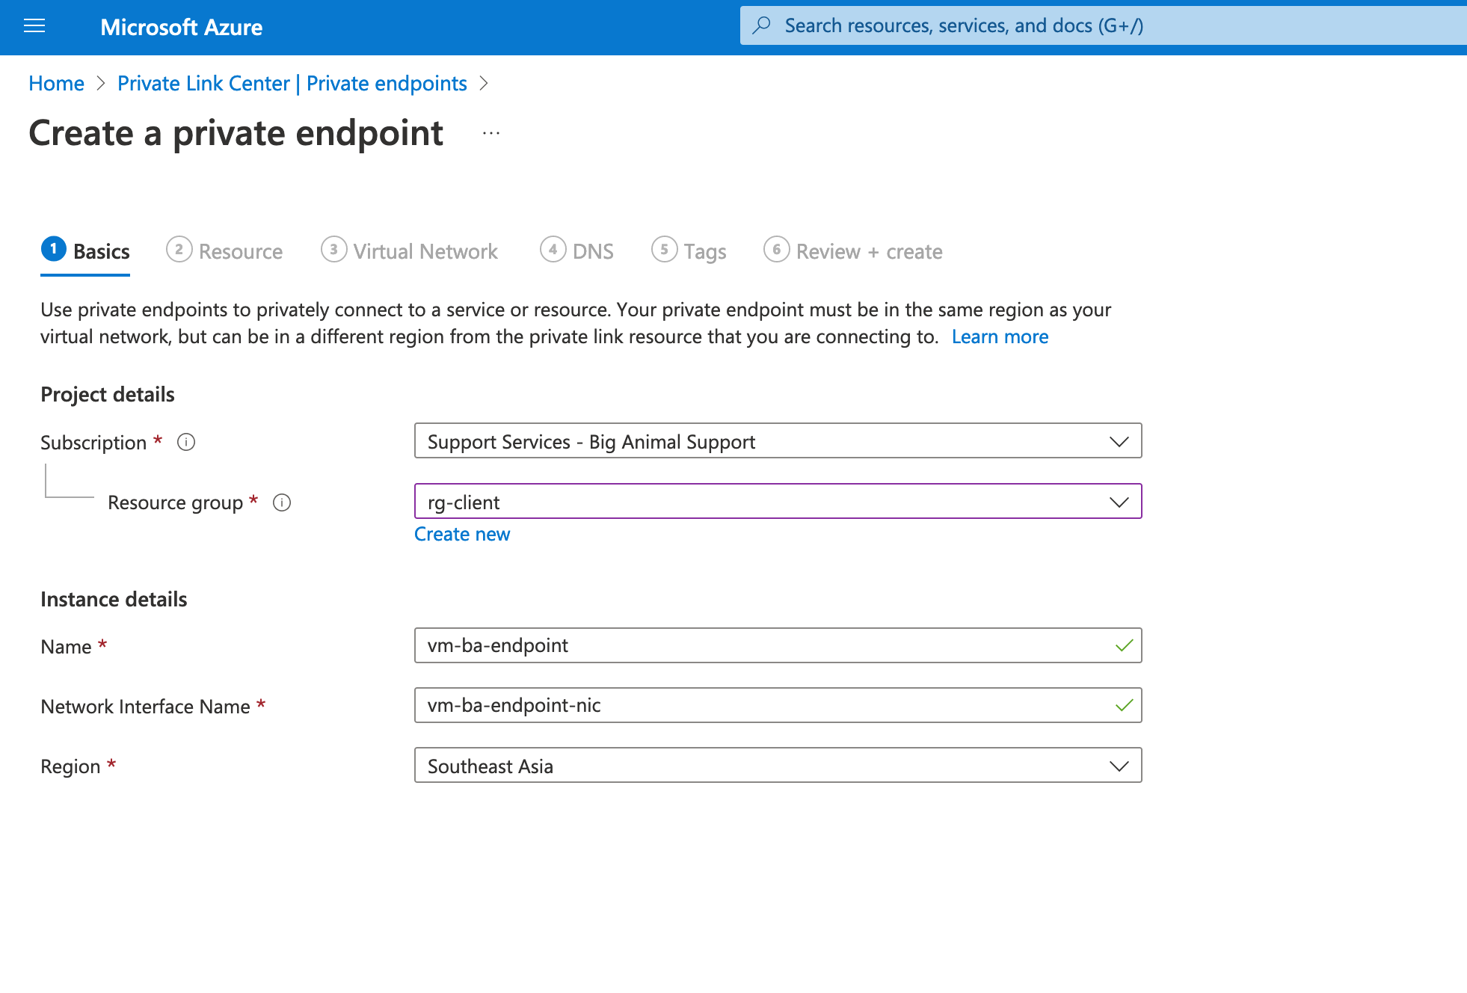
Task: Click the Microsoft Azure logo text
Action: point(181,28)
